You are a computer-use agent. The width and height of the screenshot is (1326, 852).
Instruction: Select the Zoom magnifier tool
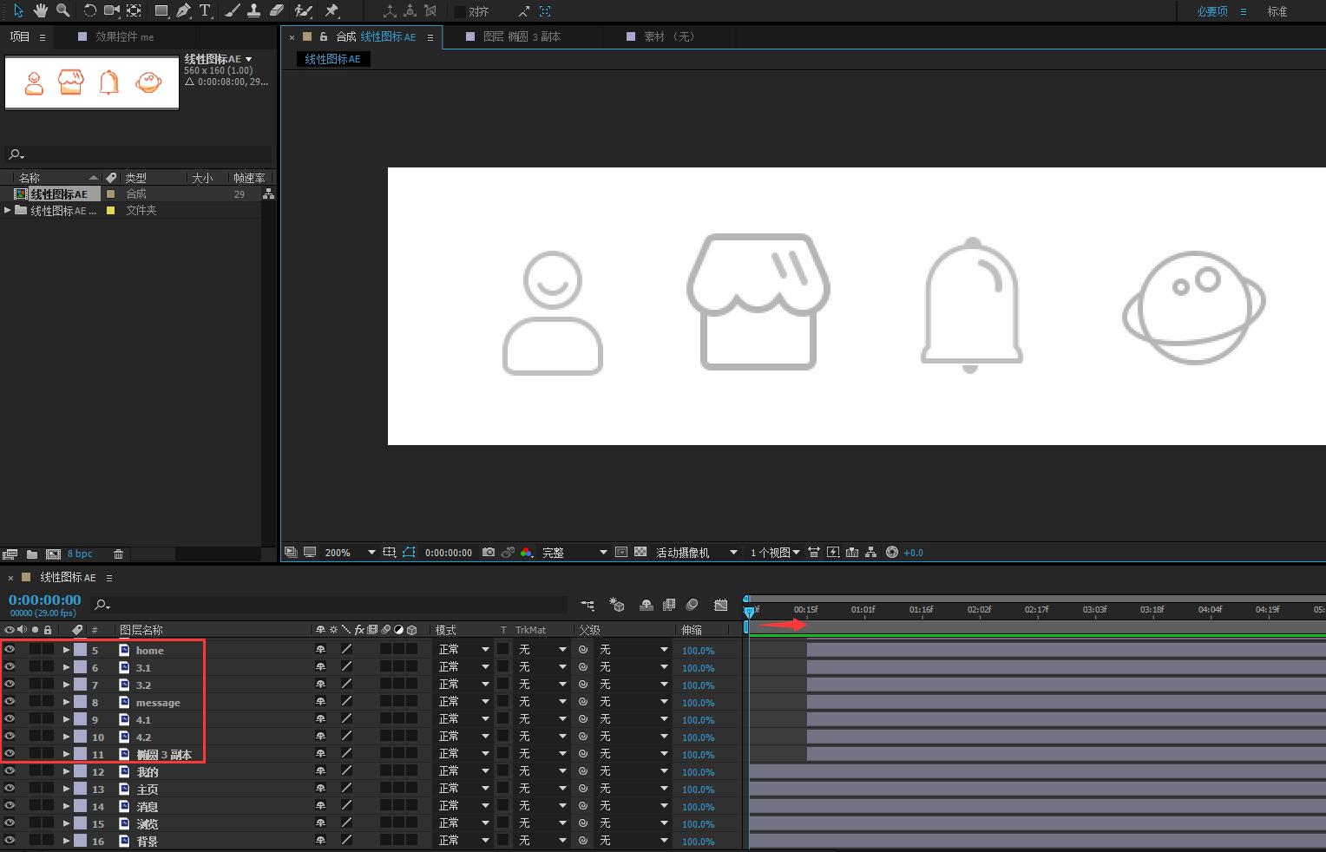62,10
